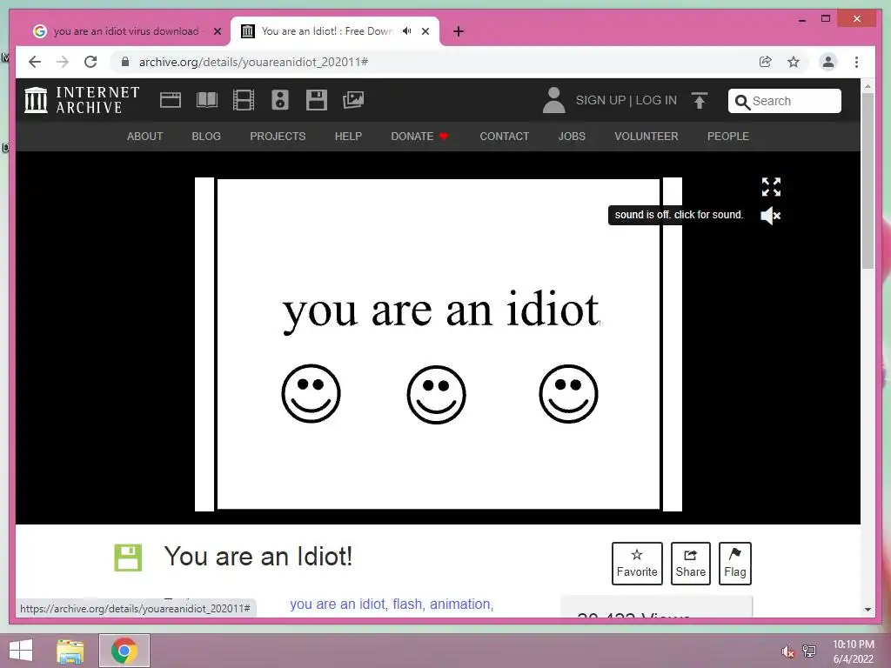This screenshot has width=891, height=668.
Task: Click the network tray icon
Action: 809,651
